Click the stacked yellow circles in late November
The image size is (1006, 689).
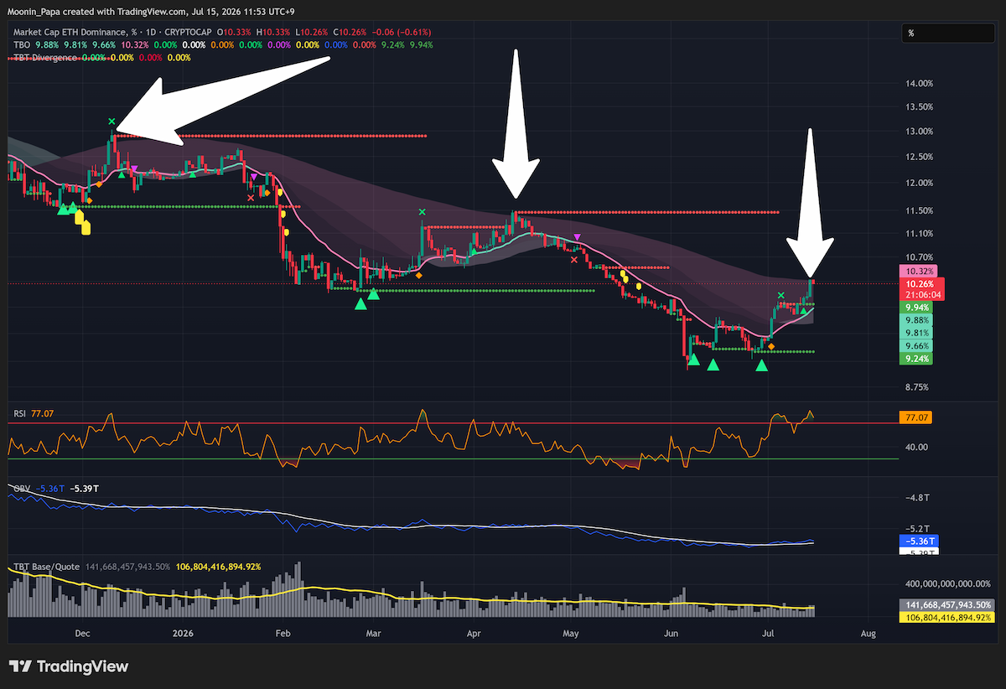tap(82, 222)
